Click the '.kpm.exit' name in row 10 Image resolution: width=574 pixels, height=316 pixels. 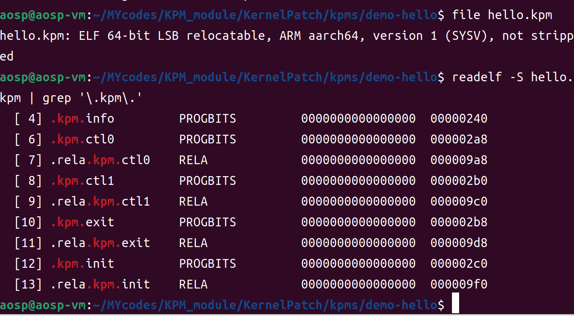pos(83,222)
